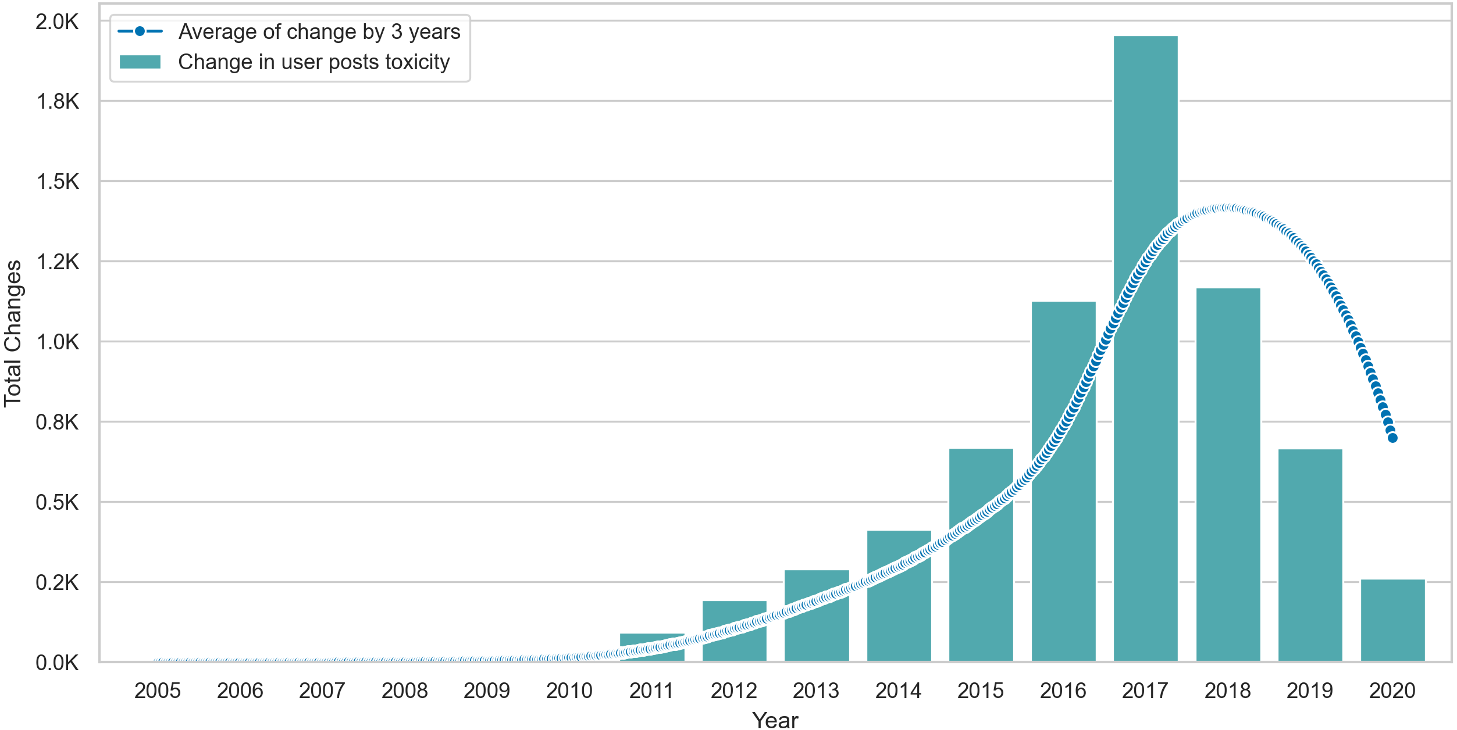
Task: Click the 1.2K y-axis tick label
Action: (57, 262)
